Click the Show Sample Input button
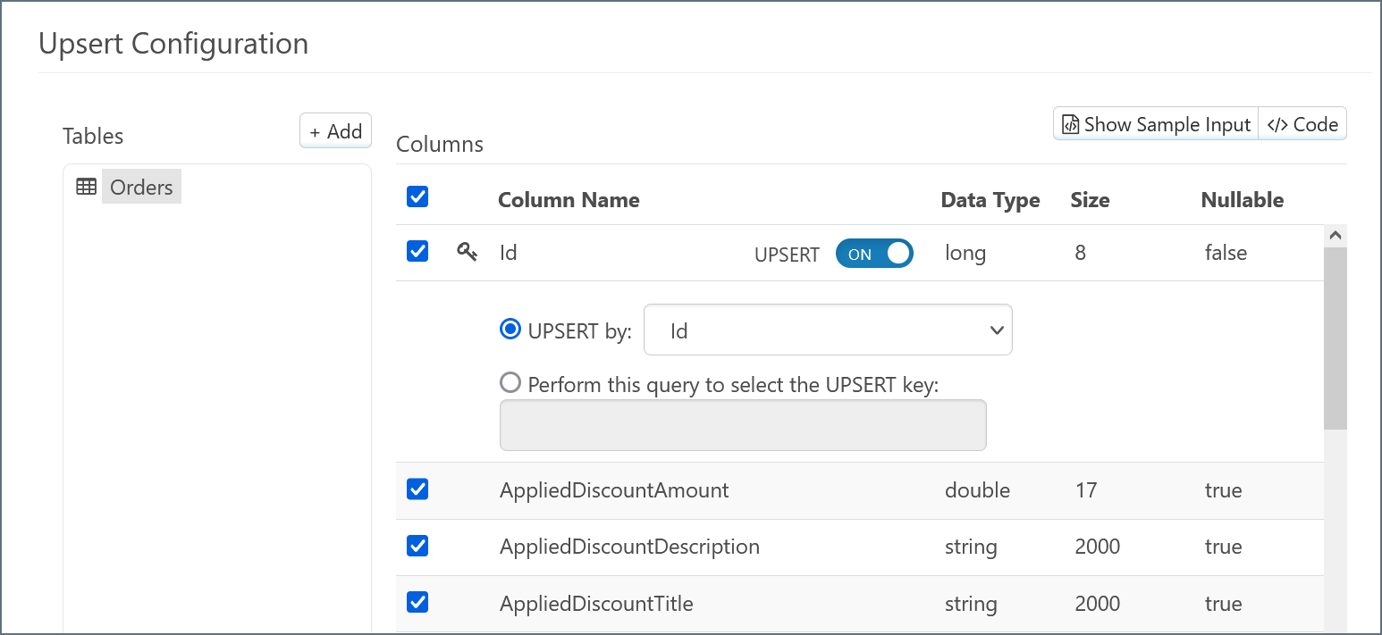This screenshot has height=635, width=1382. [x=1156, y=125]
